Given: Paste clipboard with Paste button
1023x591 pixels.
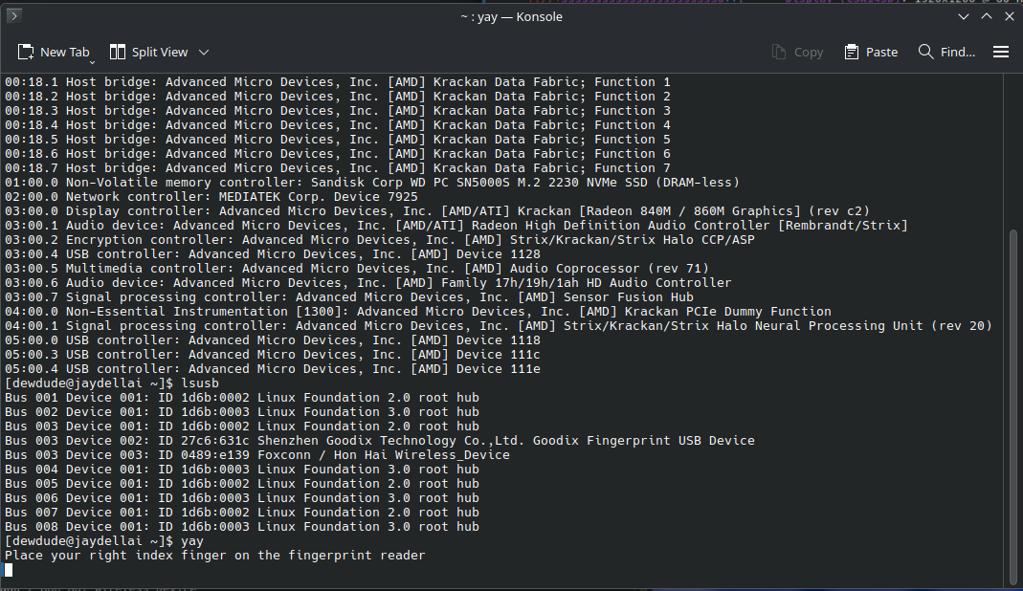Looking at the screenshot, I should [x=871, y=53].
